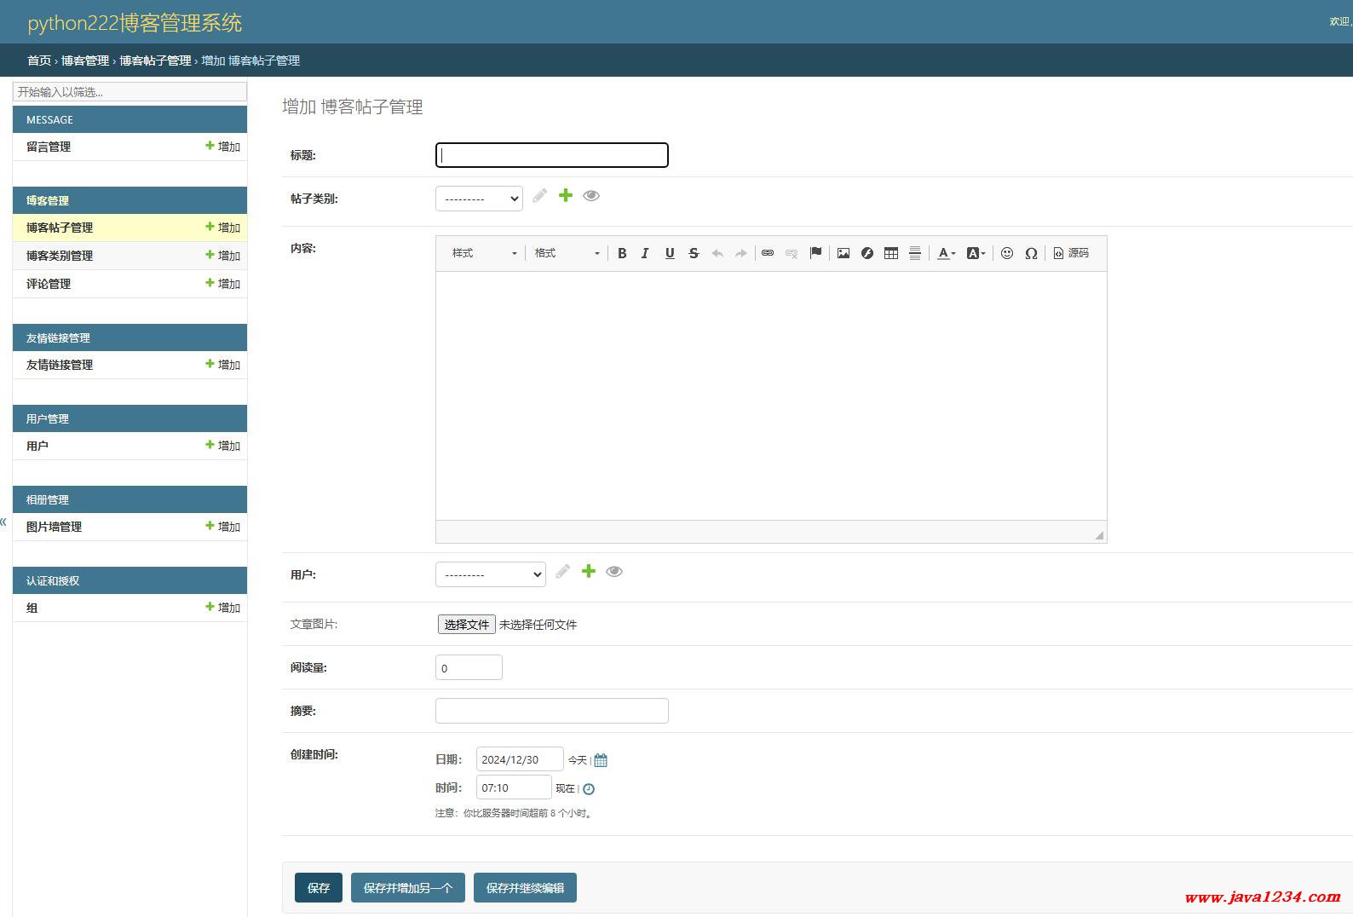Open the 格式 format dropdown
This screenshot has height=917, width=1353.
(567, 253)
